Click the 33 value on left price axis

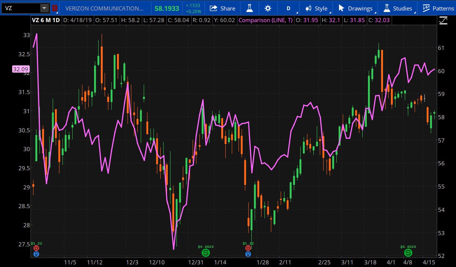coord(27,35)
